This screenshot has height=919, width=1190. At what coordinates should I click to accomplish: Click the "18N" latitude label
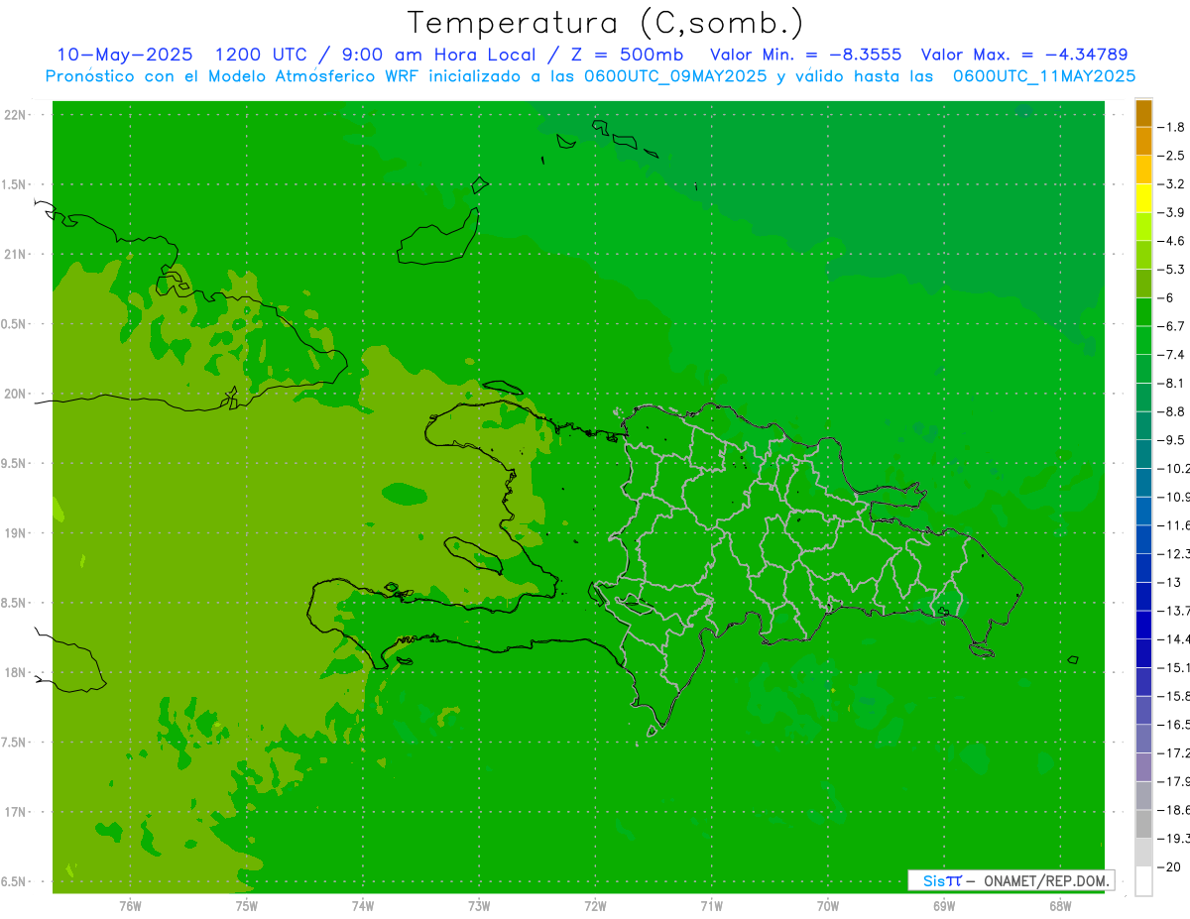pos(16,672)
